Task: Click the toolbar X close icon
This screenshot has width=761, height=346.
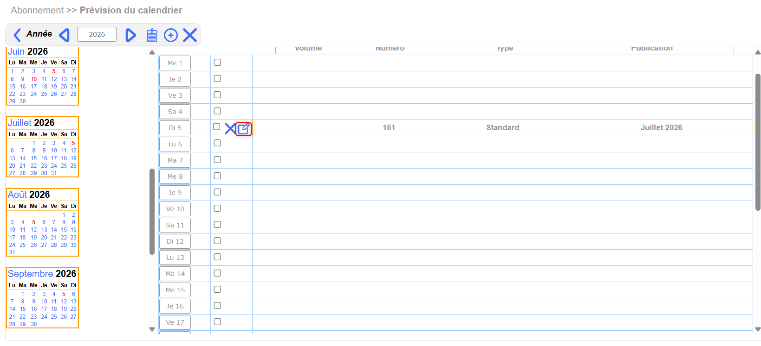Action: 190,35
